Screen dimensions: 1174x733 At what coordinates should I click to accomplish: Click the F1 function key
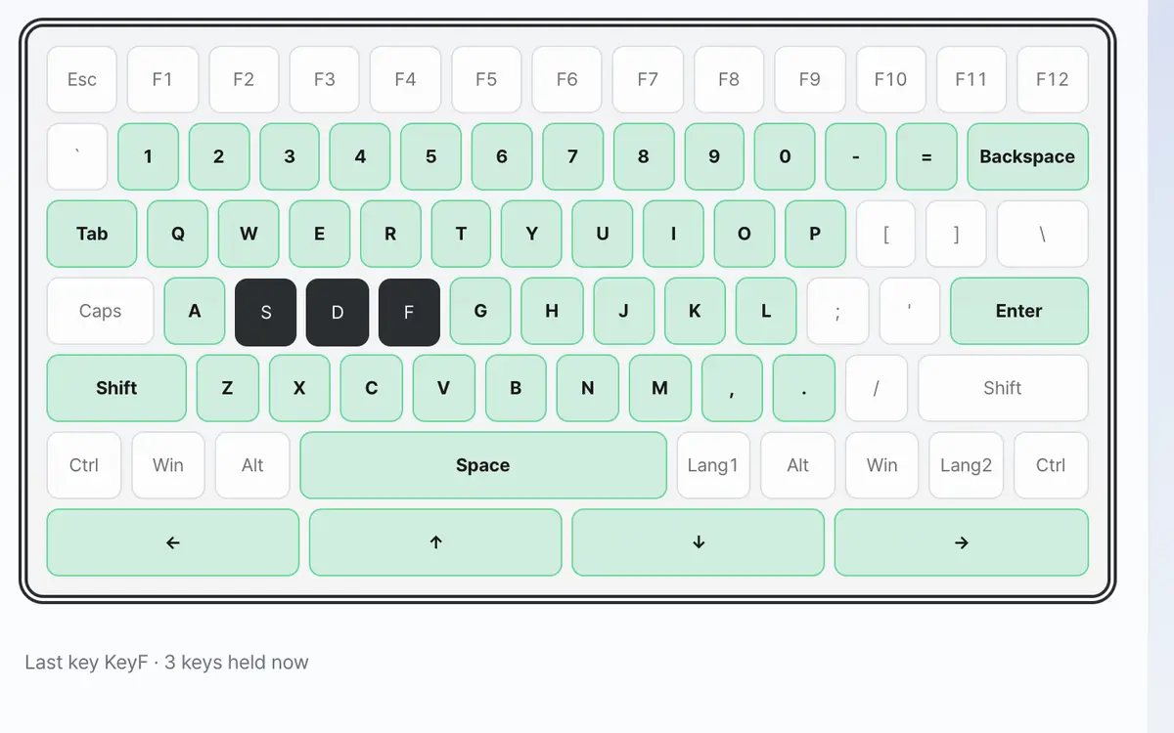coord(162,79)
